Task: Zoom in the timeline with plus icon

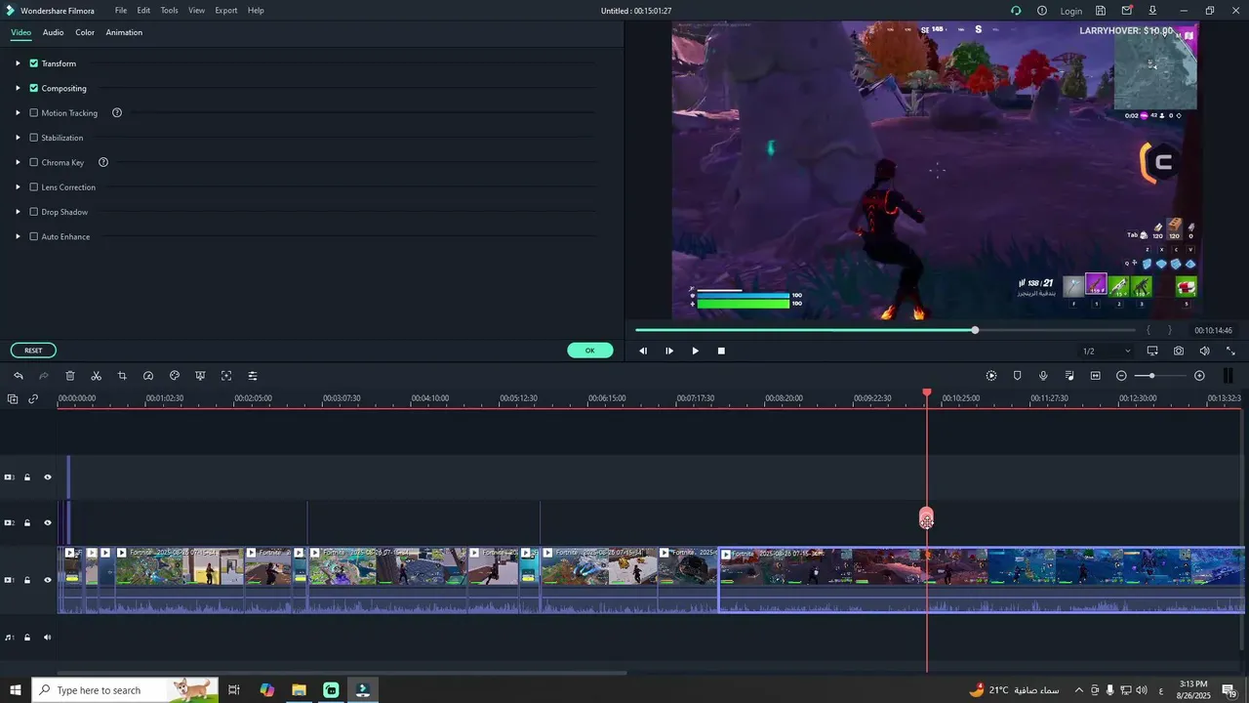Action: (1199, 376)
